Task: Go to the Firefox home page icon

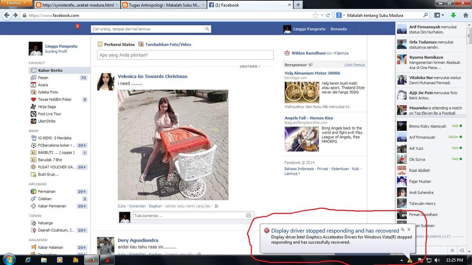Action: [x=465, y=15]
